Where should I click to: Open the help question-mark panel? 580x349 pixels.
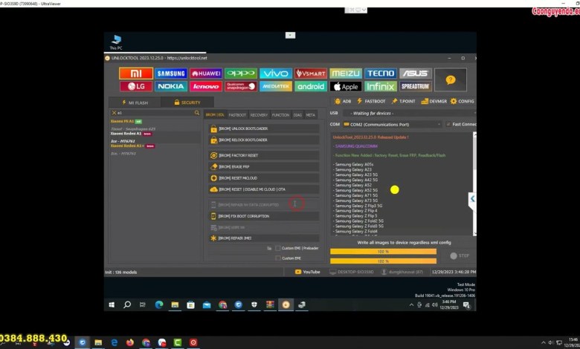pos(451,79)
